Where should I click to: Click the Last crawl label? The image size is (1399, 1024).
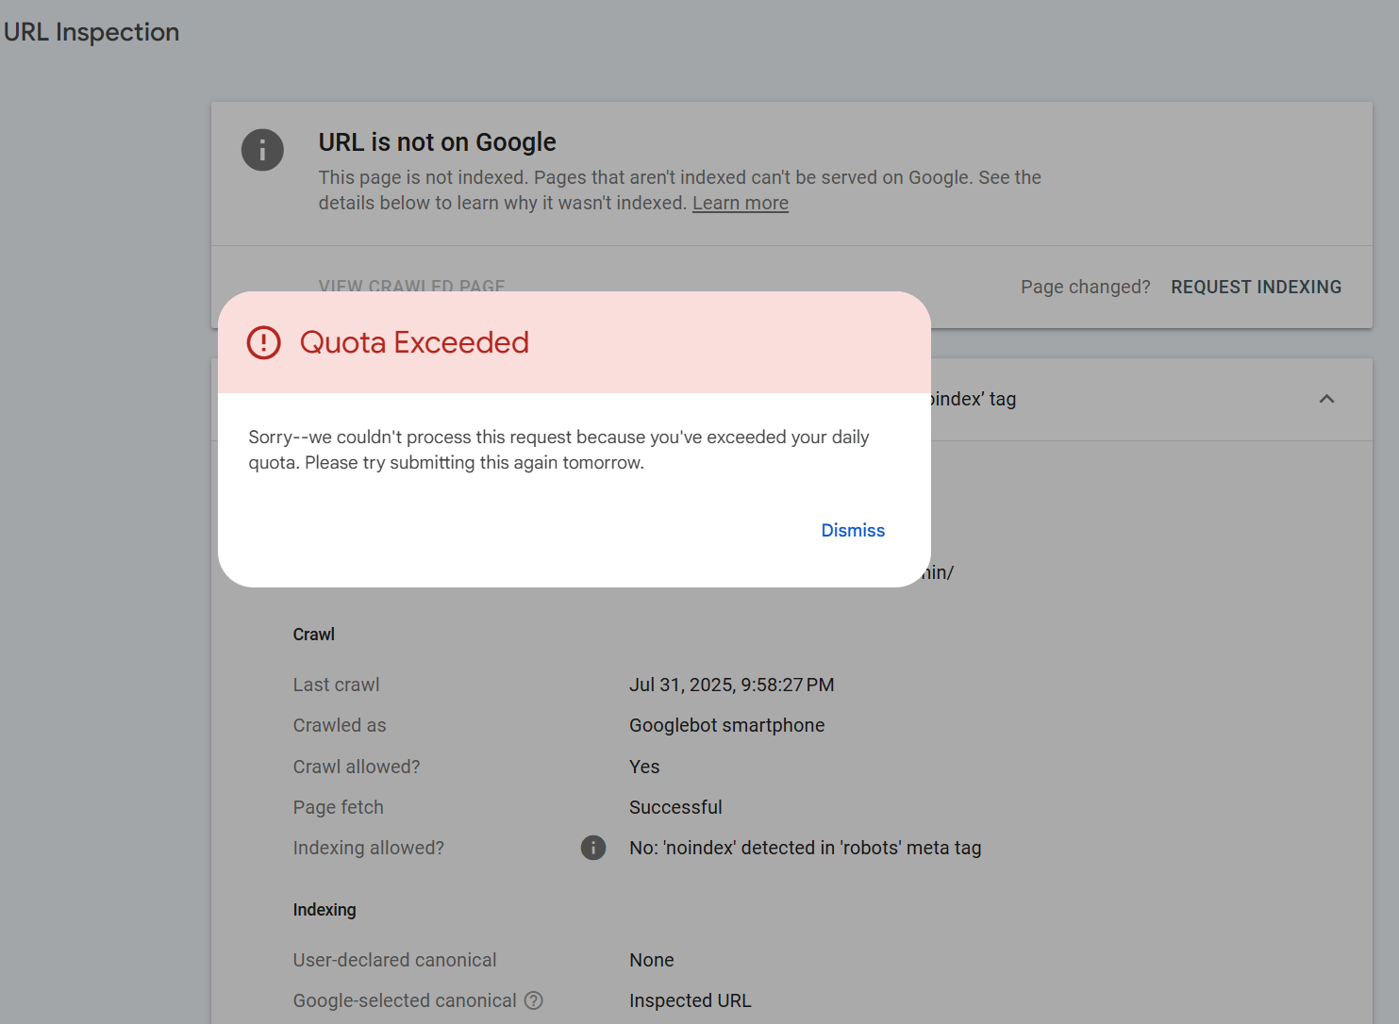coord(337,685)
